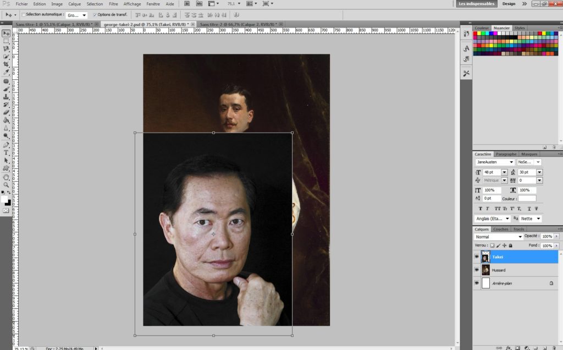Select the Zoom magnifier tool
The image size is (563, 350).
pos(6,185)
